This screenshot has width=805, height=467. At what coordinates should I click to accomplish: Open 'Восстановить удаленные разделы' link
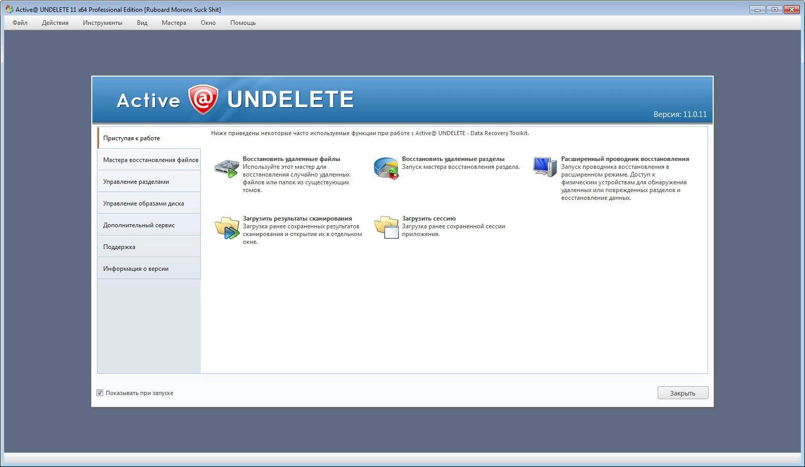453,159
